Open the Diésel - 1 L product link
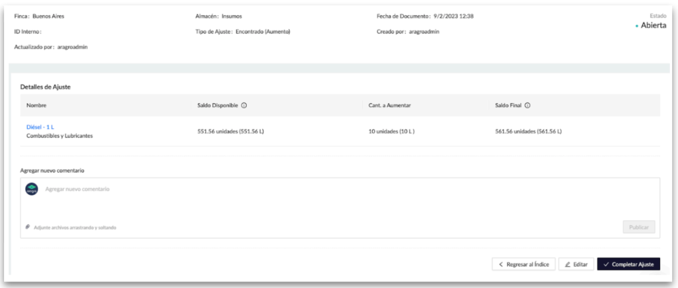The width and height of the screenshot is (678, 288). pyautogui.click(x=40, y=127)
